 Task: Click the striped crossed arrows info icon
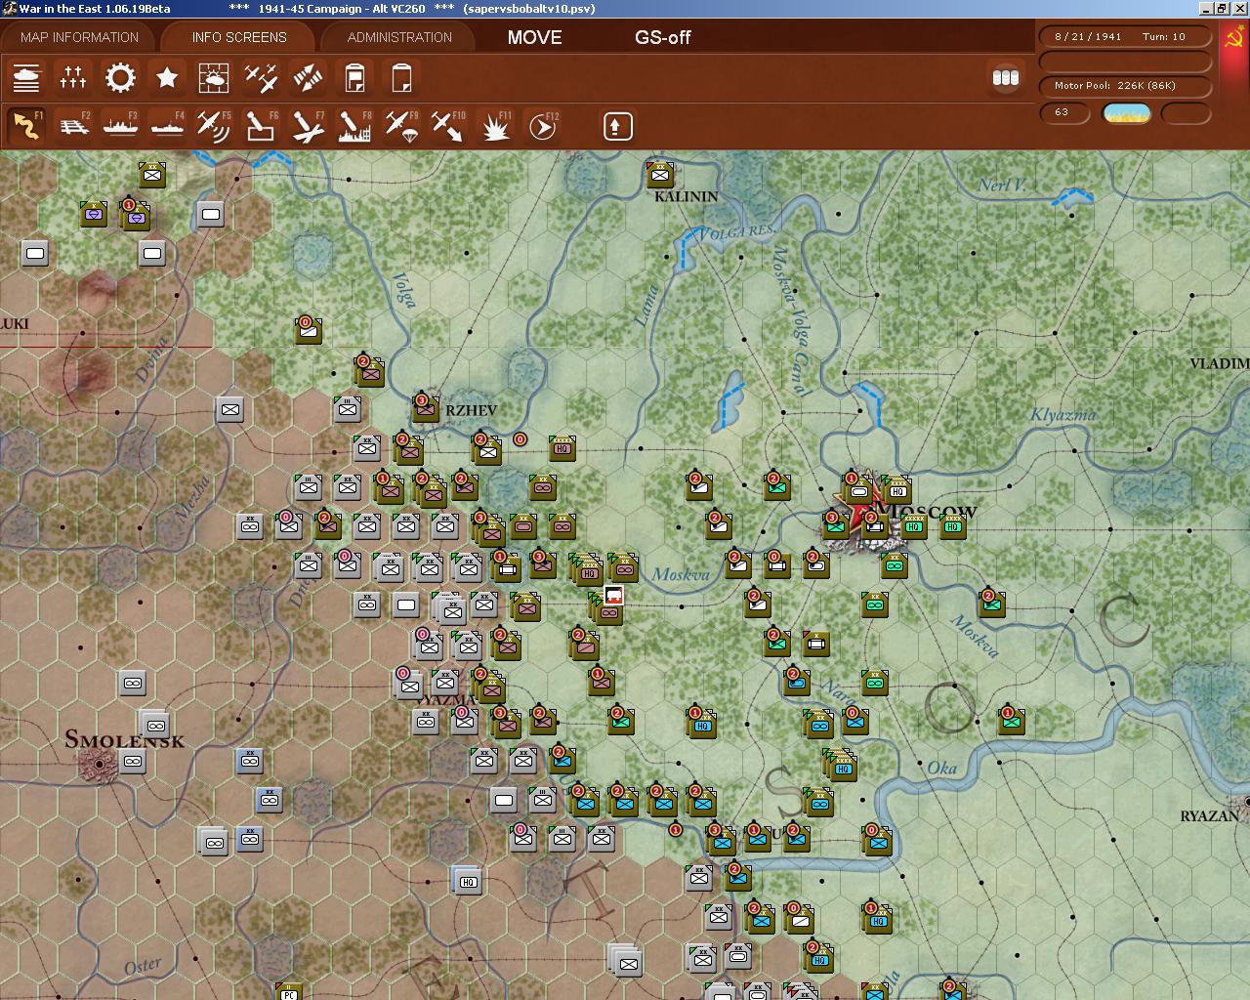point(308,77)
